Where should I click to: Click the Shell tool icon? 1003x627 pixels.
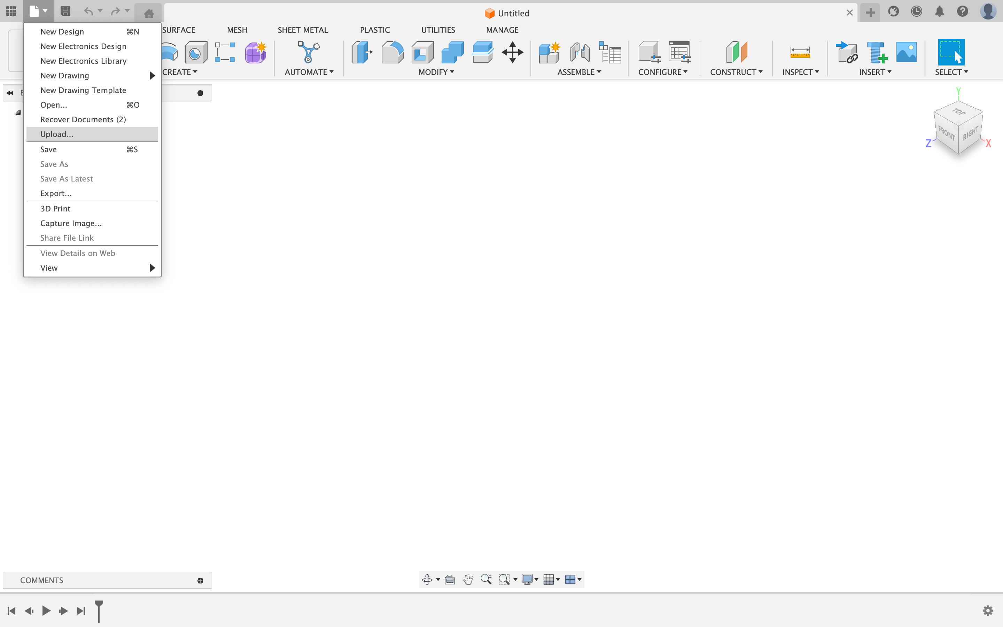point(422,53)
